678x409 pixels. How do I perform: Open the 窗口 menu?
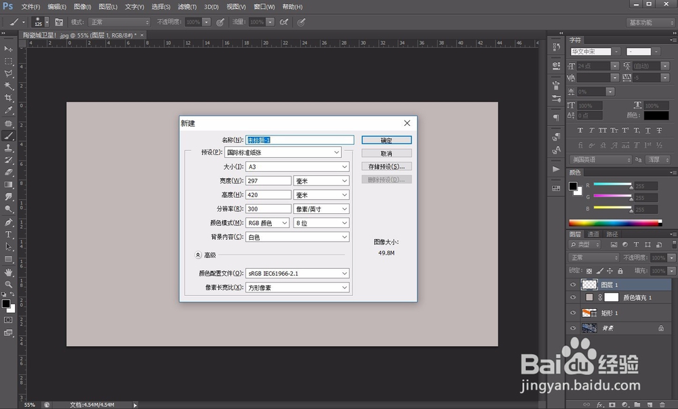pos(264,7)
